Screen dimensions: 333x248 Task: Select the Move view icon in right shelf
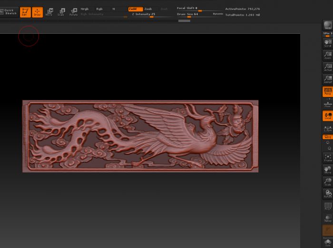pos(328,170)
